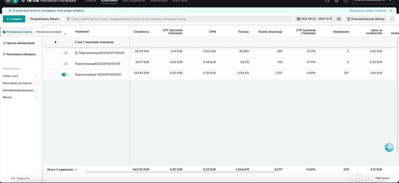Open the 200/страница page size dropdown

click(x=384, y=178)
